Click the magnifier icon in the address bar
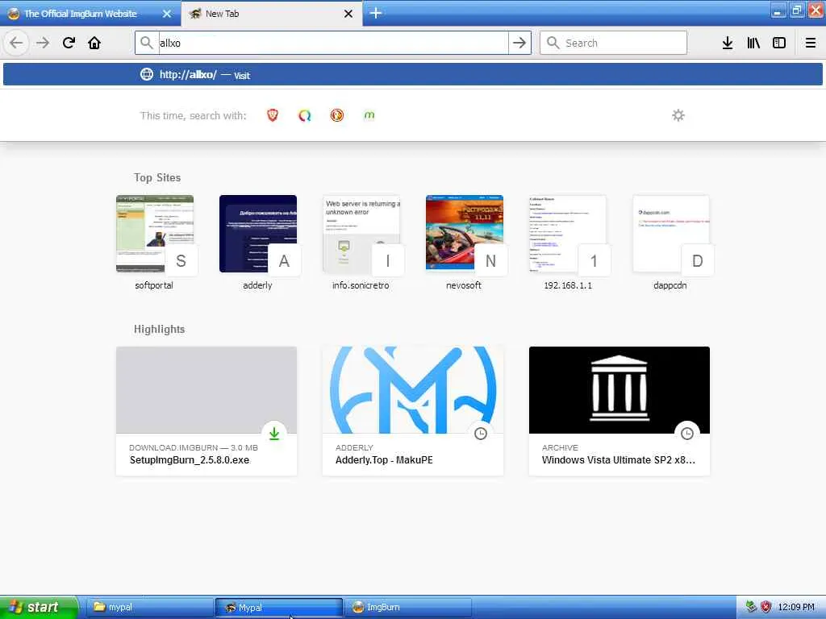826x619 pixels. [x=147, y=43]
